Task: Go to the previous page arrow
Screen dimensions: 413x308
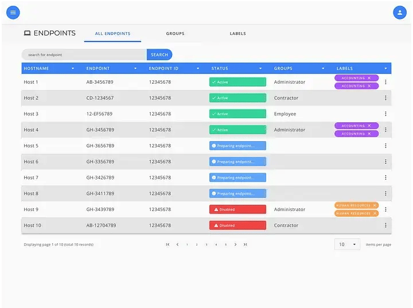Action: tap(177, 244)
